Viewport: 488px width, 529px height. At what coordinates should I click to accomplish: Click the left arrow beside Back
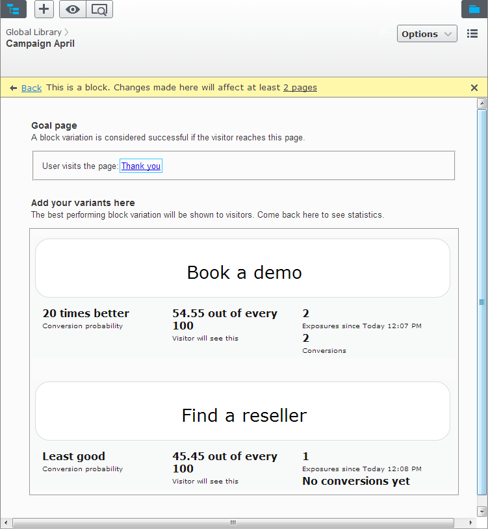pos(13,88)
